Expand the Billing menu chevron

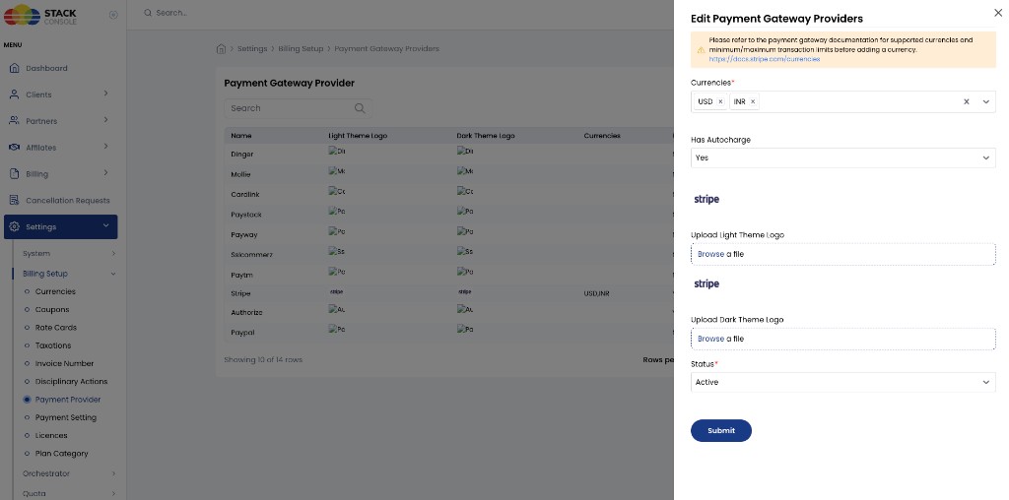tap(105, 173)
